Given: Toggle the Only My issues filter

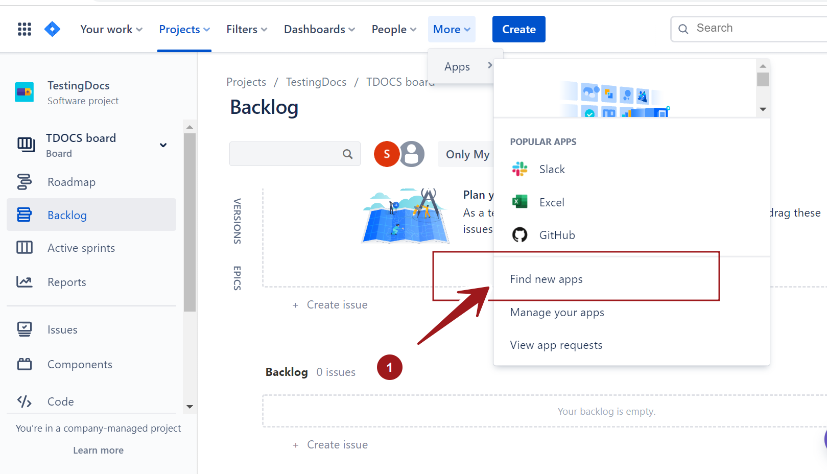Looking at the screenshot, I should [x=467, y=154].
